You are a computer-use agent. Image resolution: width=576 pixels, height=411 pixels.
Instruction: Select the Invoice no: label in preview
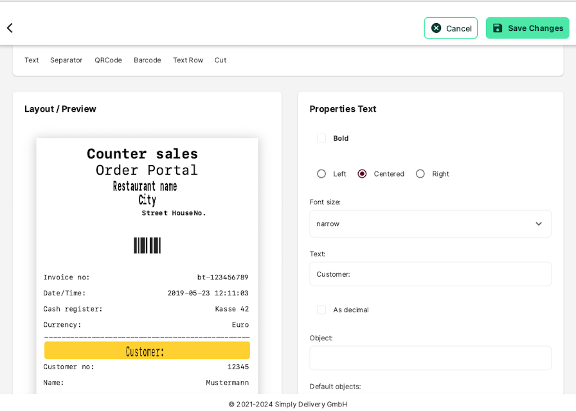pos(66,277)
